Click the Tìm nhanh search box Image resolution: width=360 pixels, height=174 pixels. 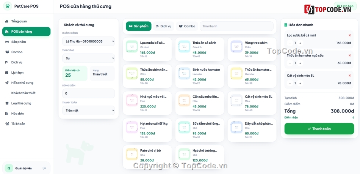tap(236, 26)
